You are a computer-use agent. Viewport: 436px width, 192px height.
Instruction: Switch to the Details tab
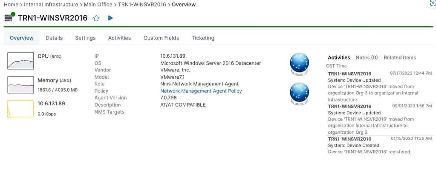point(54,38)
